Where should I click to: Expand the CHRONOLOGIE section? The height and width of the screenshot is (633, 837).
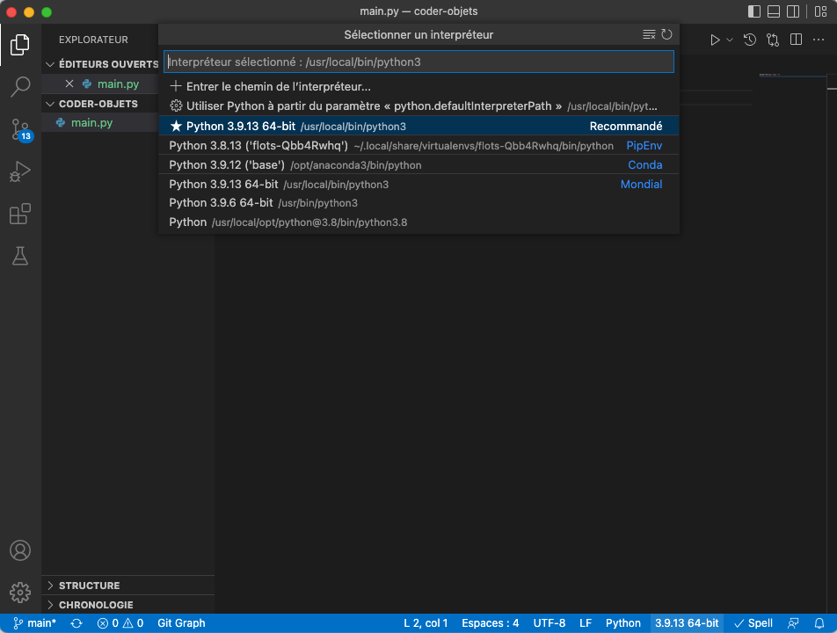point(95,605)
